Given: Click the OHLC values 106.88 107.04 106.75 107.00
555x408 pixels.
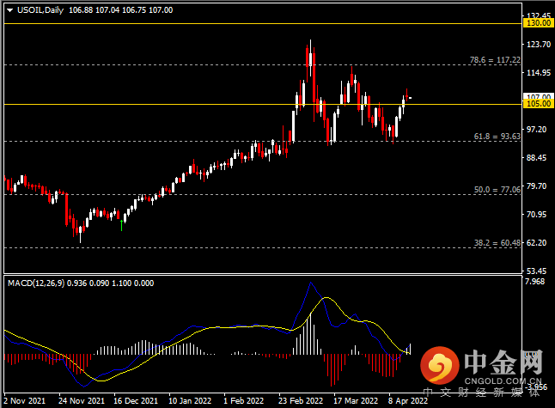Looking at the screenshot, I should pos(120,10).
